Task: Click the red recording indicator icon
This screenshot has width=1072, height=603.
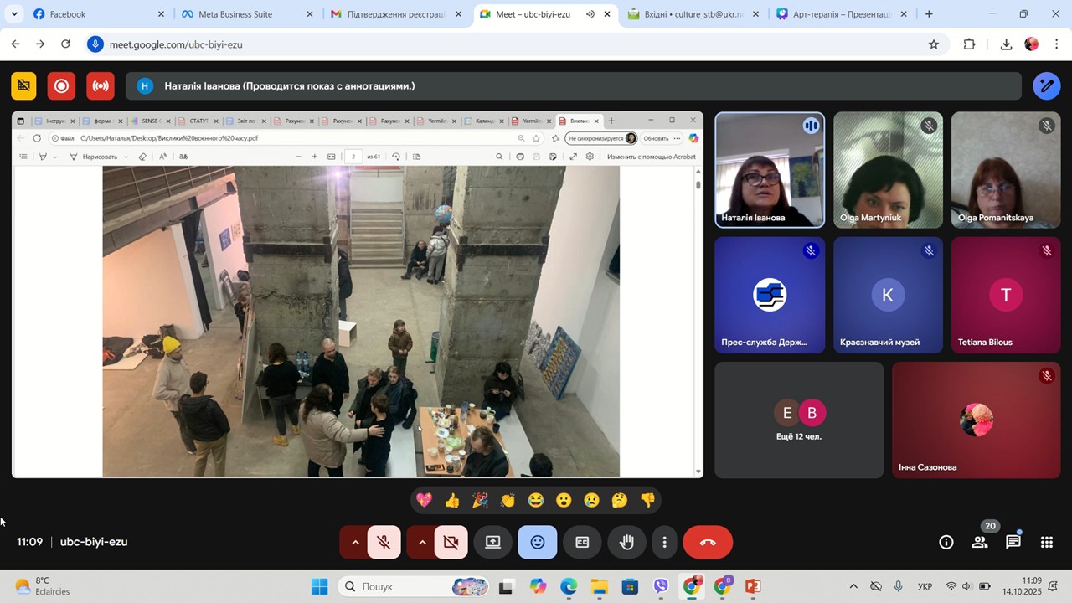Action: (61, 85)
